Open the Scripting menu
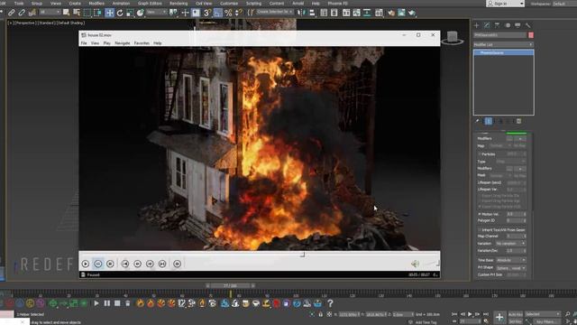This screenshot has width=577, height=325. [x=253, y=4]
